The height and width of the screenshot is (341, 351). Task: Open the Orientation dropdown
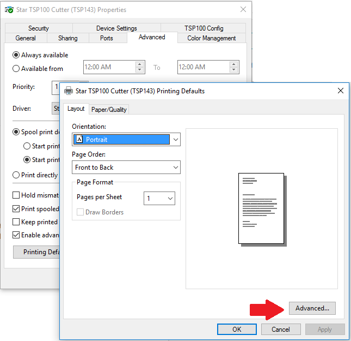point(126,140)
